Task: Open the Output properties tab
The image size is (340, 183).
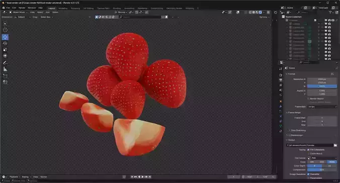Action: tap(281, 80)
